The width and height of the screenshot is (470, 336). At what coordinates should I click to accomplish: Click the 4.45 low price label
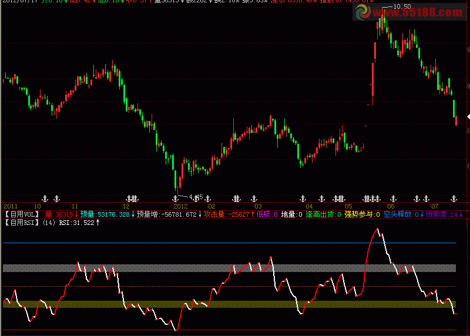(x=196, y=197)
